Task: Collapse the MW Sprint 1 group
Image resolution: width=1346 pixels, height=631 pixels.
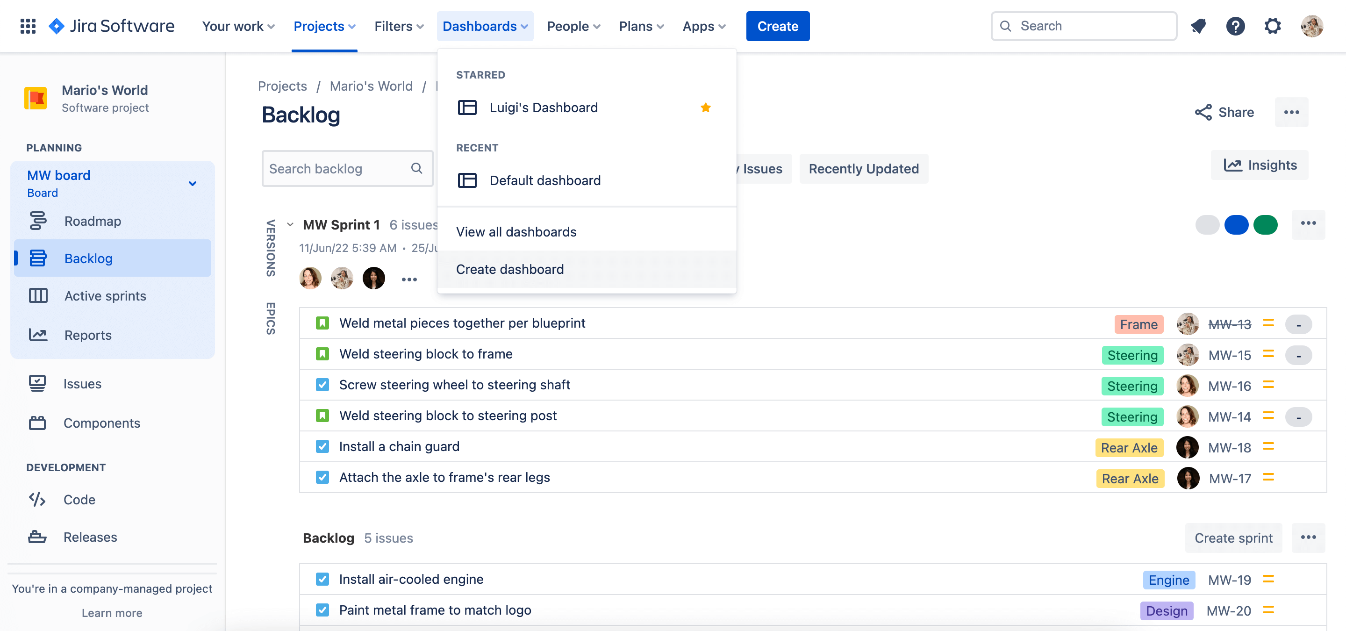Action: click(x=291, y=224)
